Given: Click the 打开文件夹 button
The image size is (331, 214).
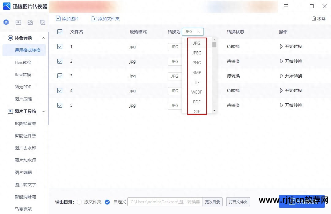Looking at the screenshot, I should [238, 202].
